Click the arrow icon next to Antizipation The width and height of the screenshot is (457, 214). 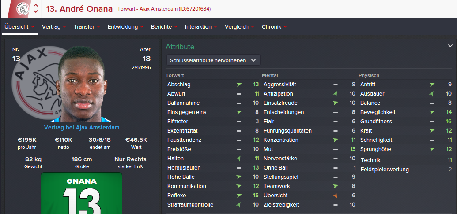click(336, 94)
